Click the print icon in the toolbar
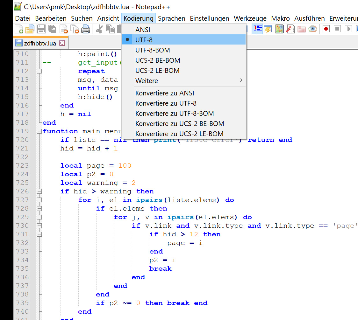Screen dimensions: 358x320 pos(86,29)
